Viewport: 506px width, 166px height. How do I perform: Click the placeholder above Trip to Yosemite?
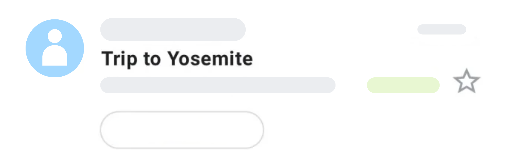tap(173, 29)
